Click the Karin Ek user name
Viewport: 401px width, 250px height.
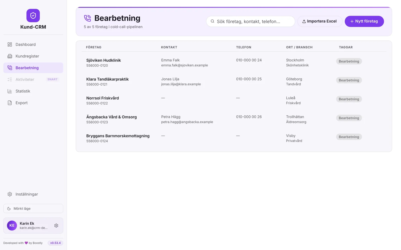pos(27,223)
